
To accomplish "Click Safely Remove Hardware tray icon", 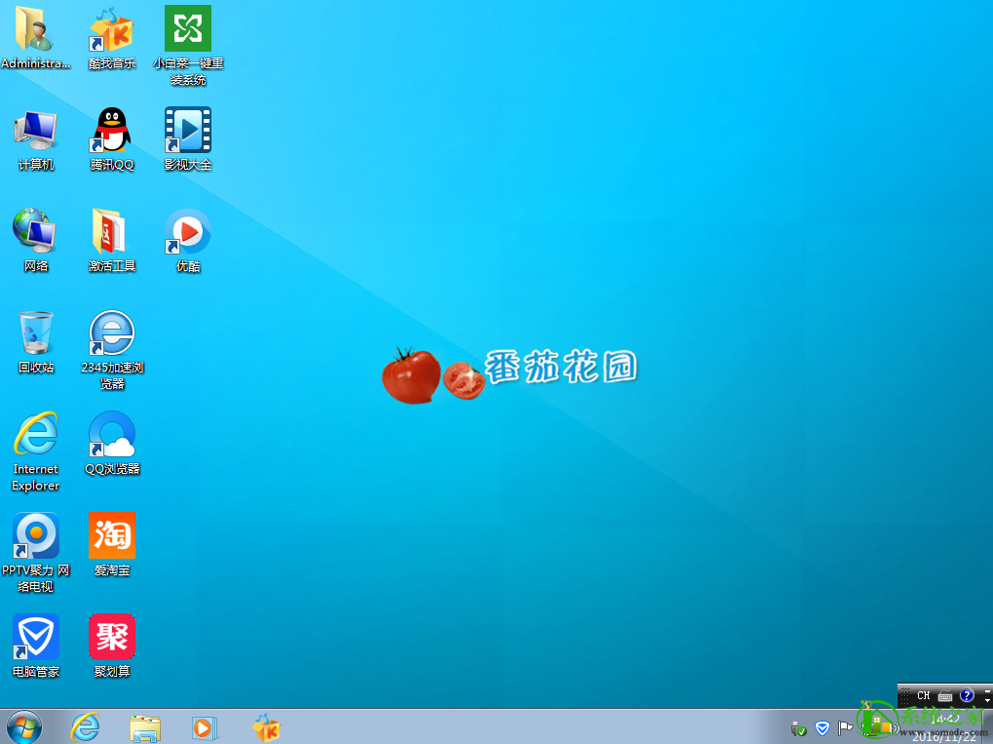I will [x=799, y=728].
